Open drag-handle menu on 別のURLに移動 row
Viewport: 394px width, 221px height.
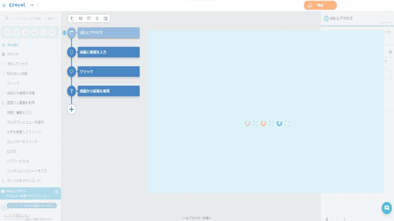pos(58,73)
